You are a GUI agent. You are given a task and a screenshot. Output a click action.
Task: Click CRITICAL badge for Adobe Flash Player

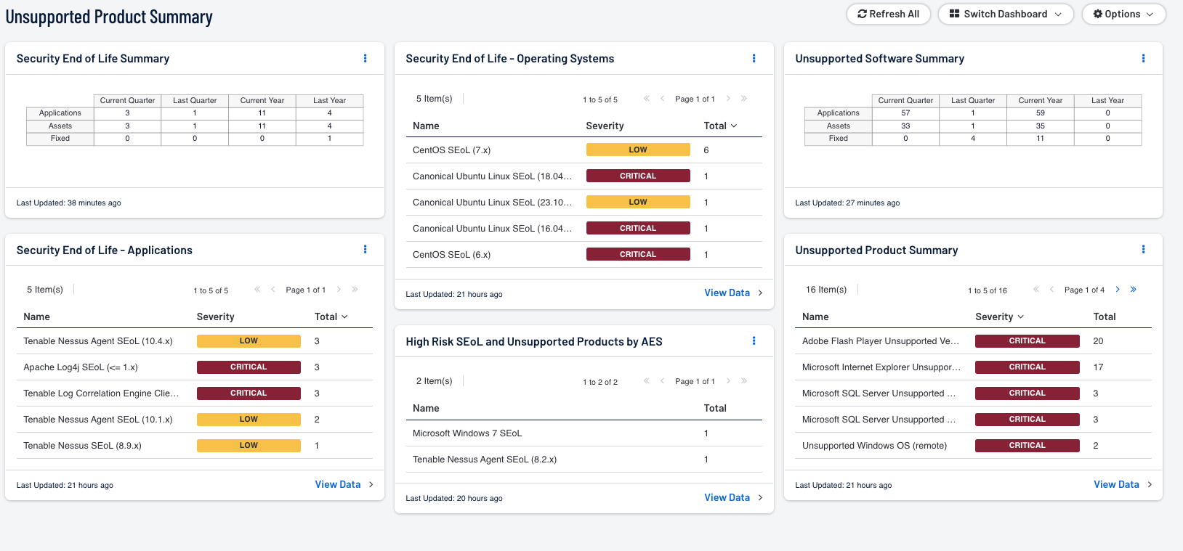coord(1027,340)
